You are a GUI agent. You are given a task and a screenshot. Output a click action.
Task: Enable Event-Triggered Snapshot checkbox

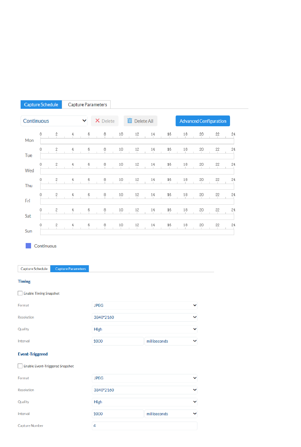tap(20, 366)
